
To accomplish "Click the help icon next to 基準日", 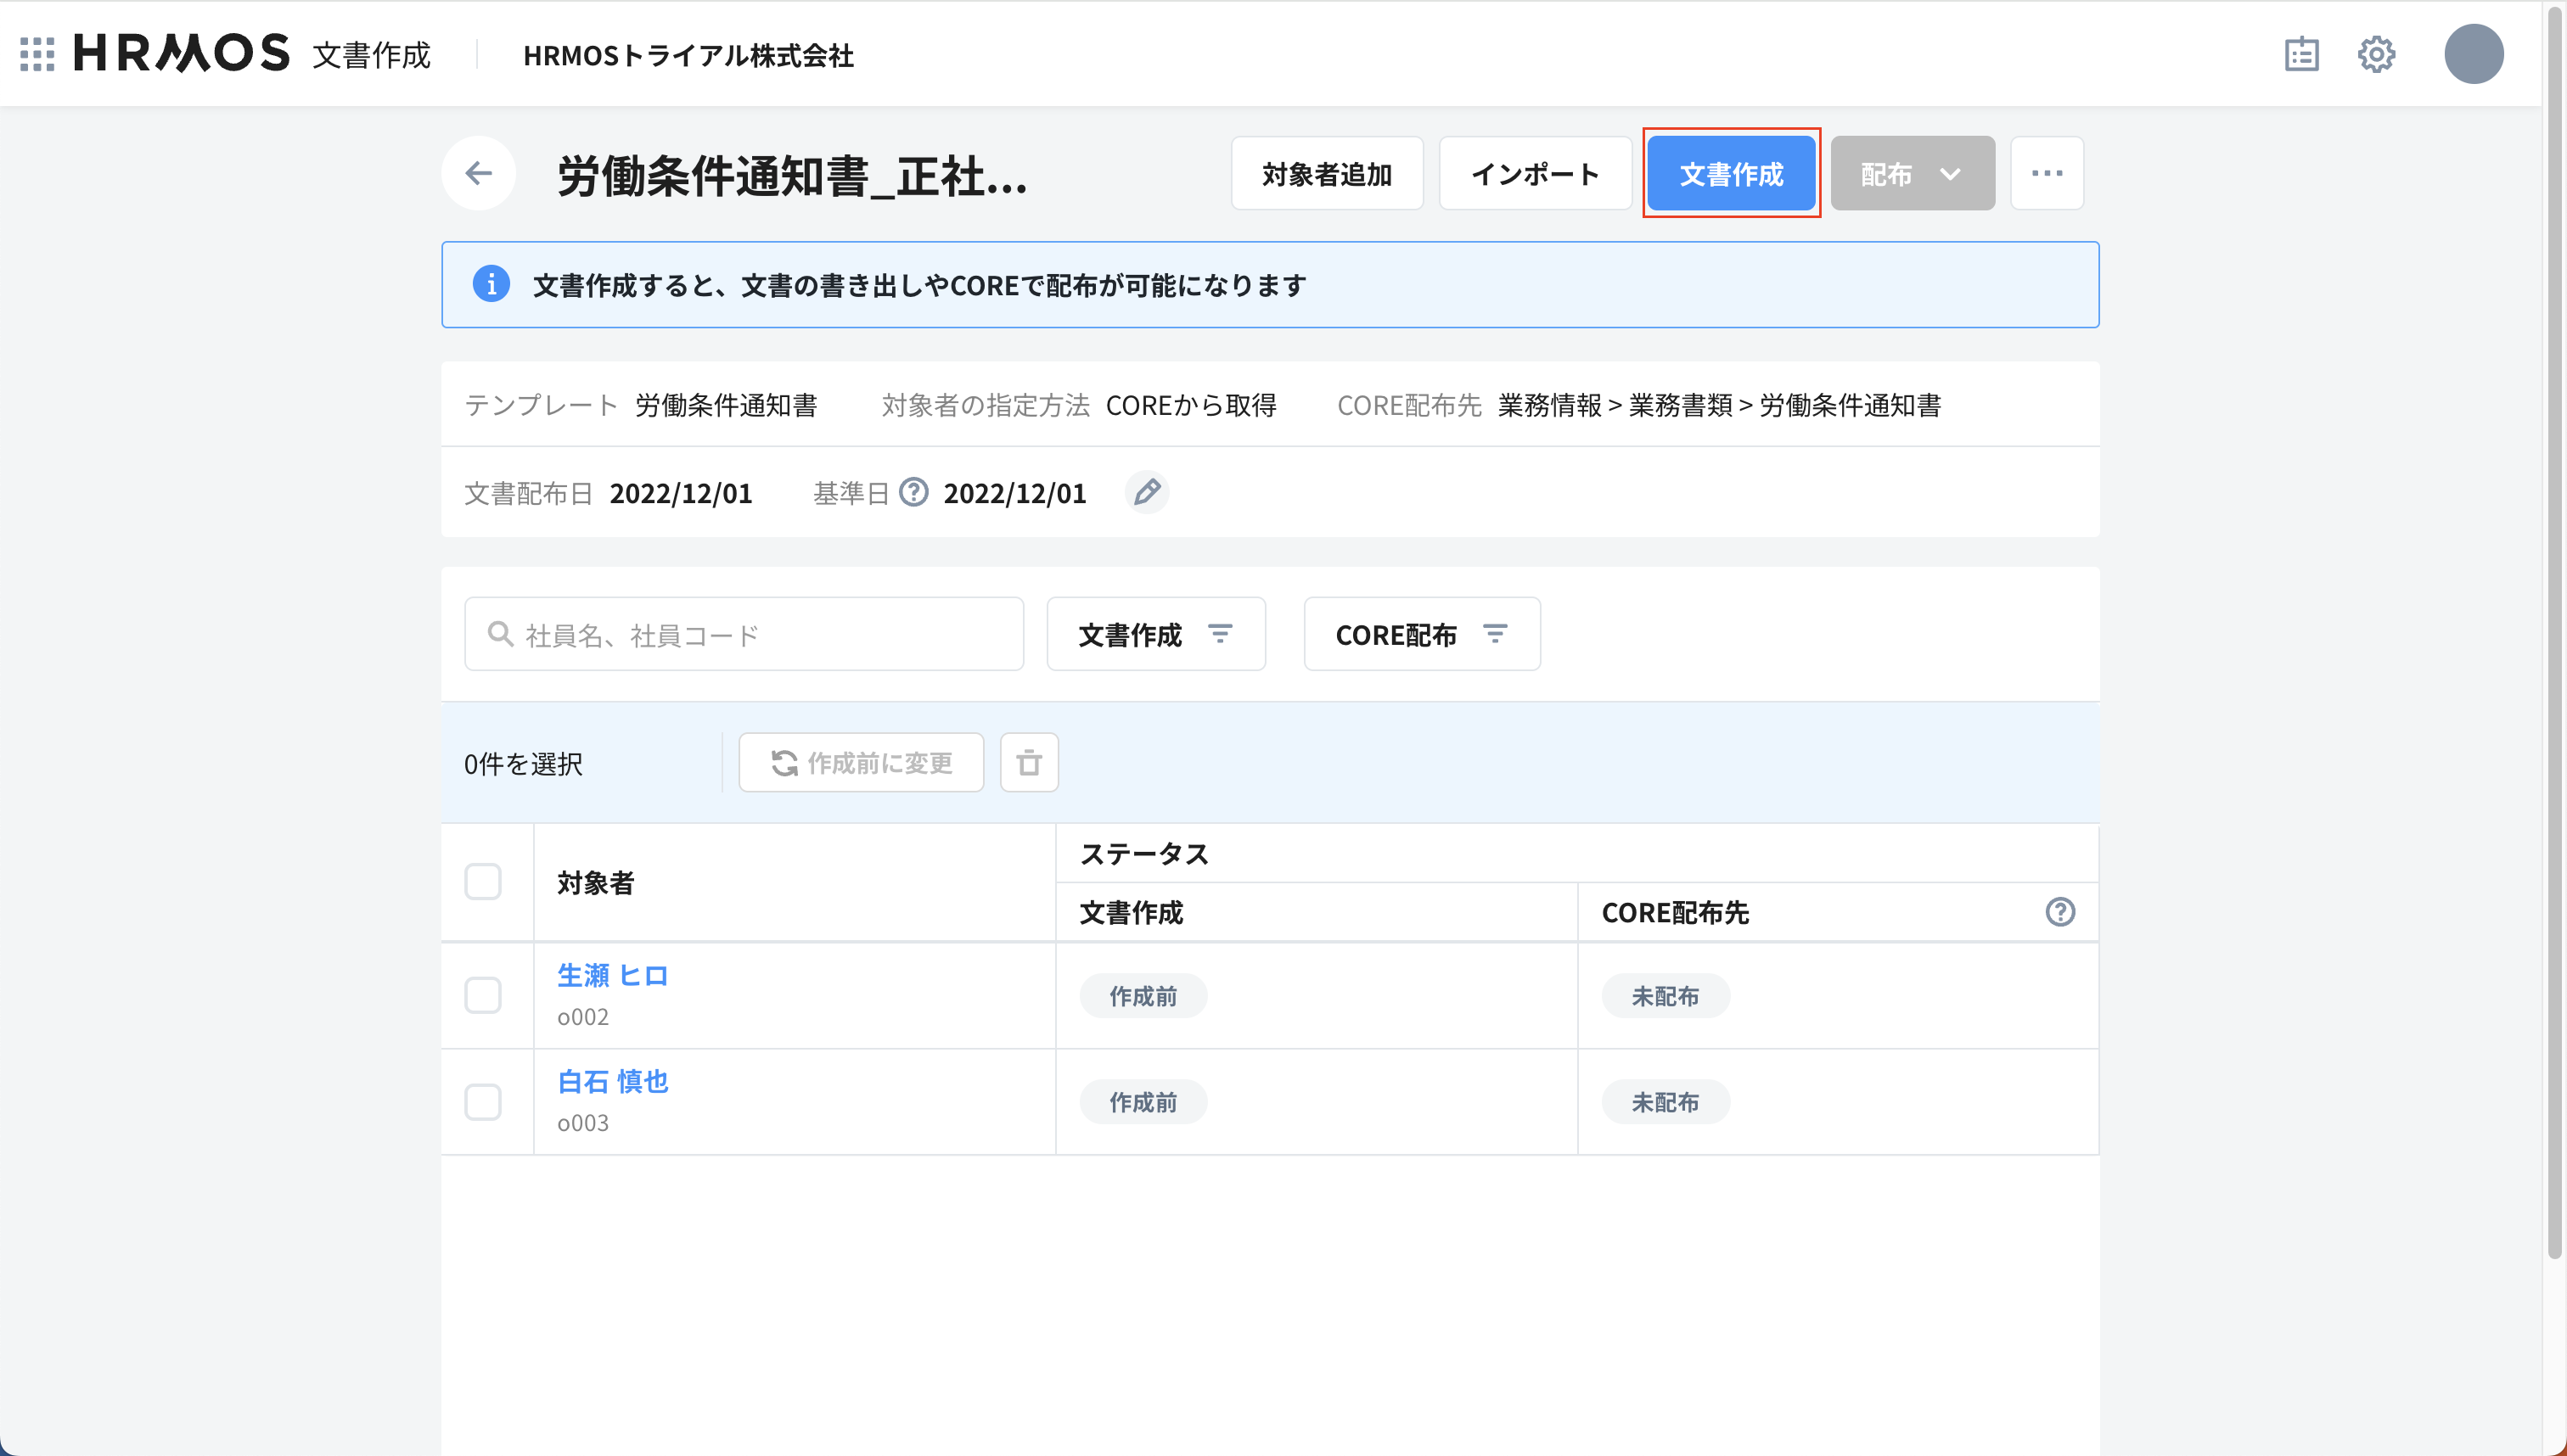I will [913, 492].
